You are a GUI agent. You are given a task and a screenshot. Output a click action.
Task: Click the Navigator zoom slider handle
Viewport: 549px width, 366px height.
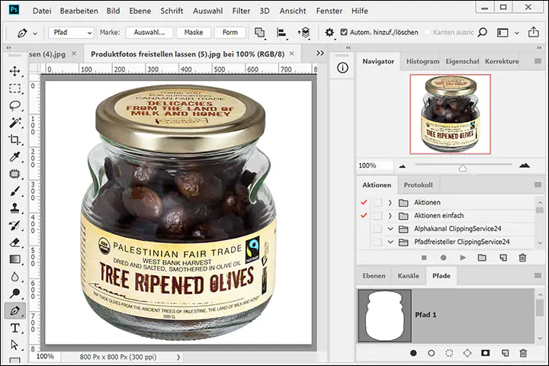pos(462,167)
